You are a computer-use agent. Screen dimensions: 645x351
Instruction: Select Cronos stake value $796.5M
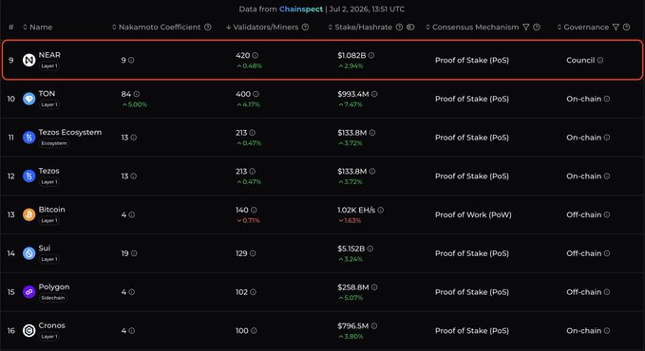pyautogui.click(x=353, y=326)
